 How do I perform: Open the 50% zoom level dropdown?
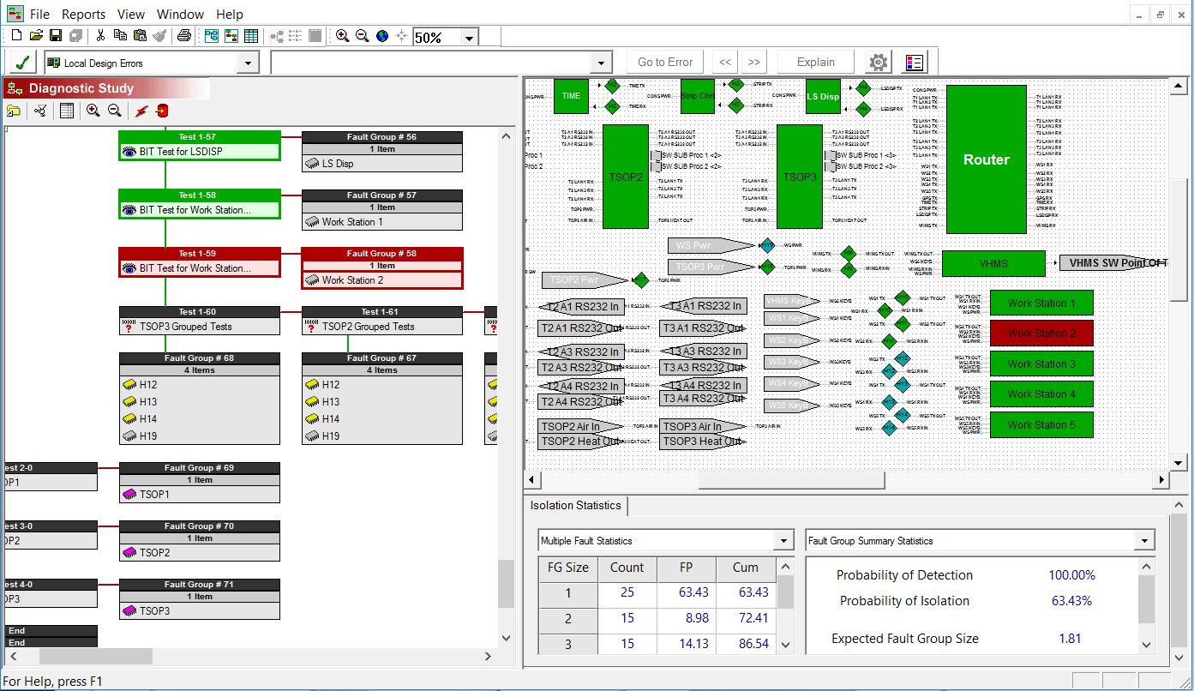(x=469, y=38)
